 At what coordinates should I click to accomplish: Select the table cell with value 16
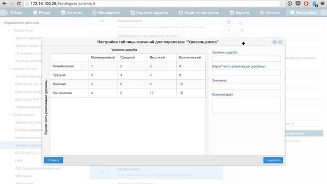[x=191, y=93]
